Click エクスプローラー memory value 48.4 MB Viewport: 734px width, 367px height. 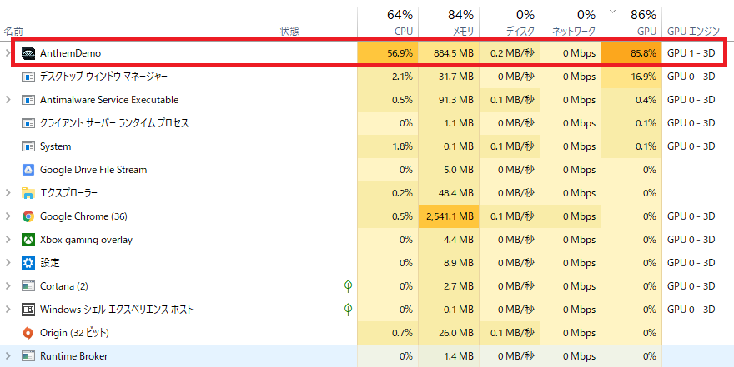(x=456, y=193)
